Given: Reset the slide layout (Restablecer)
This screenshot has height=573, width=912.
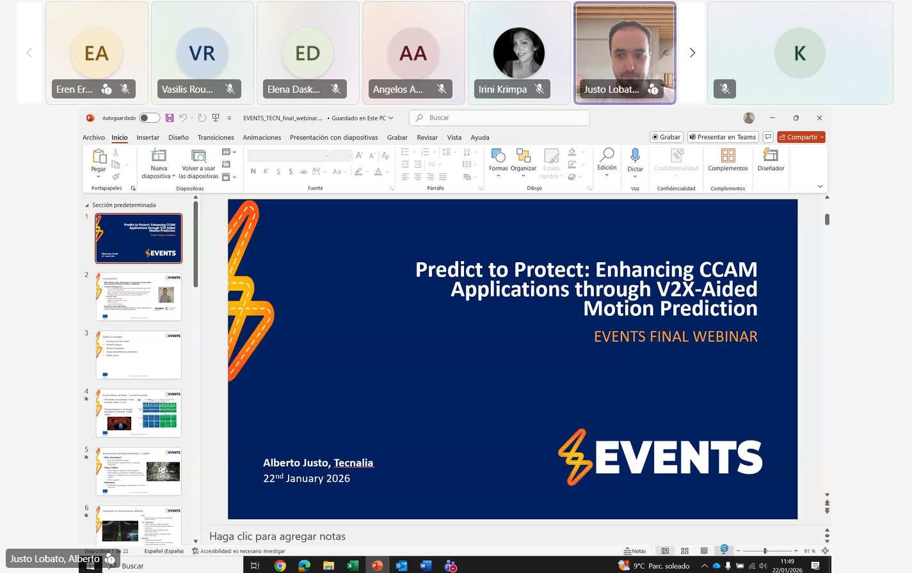Looking at the screenshot, I should [226, 164].
